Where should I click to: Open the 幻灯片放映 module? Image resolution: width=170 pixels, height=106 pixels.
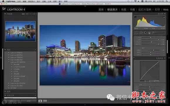(x=145, y=10)
